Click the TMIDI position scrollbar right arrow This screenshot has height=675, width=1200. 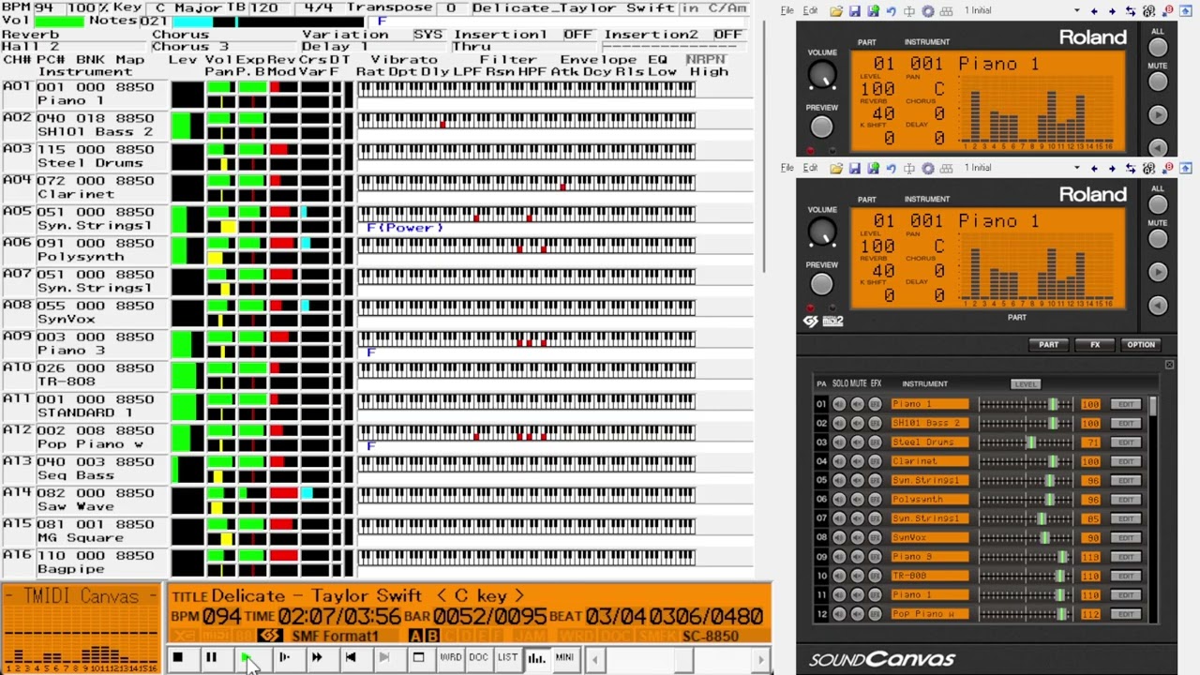tap(761, 659)
